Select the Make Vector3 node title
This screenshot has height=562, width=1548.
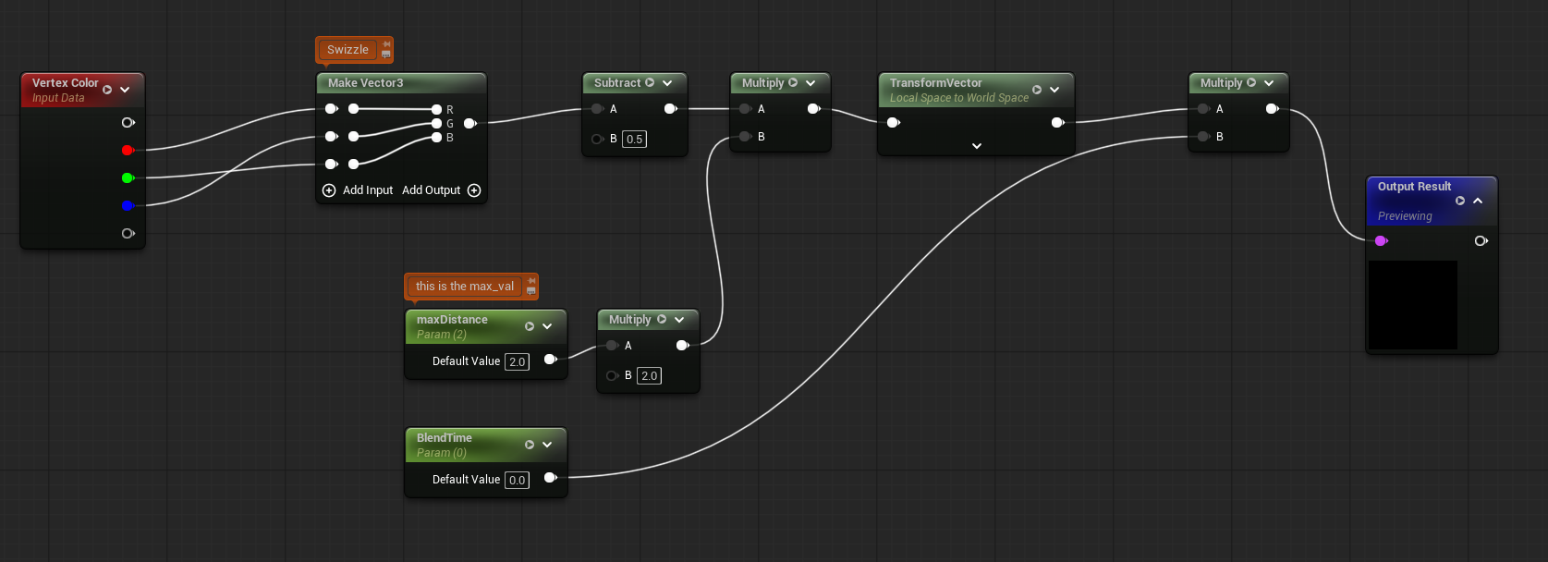(366, 83)
